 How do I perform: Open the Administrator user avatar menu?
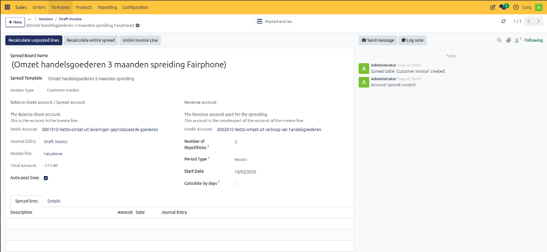538,7
